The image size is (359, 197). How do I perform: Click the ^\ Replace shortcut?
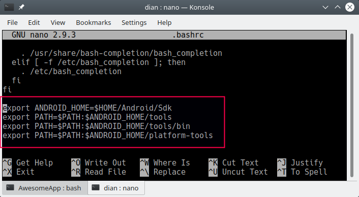(x=163, y=172)
